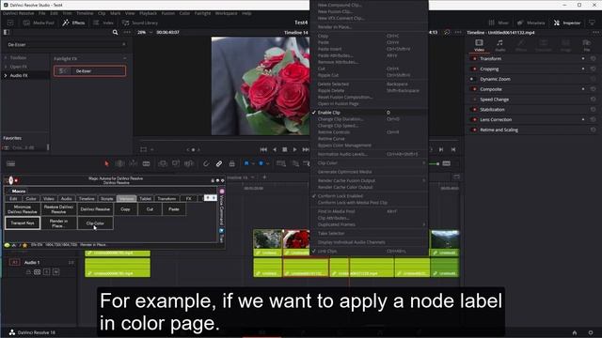Image resolution: width=602 pixels, height=338 pixels.
Task: Switch to the Inspector Audio tab
Action: (499, 45)
